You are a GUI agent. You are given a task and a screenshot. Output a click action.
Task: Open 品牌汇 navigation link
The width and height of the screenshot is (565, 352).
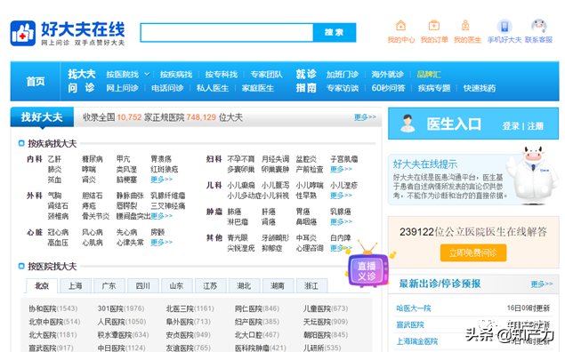pyautogui.click(x=429, y=75)
